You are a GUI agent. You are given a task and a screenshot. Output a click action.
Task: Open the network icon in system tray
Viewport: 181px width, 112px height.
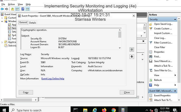[x=156, y=110]
